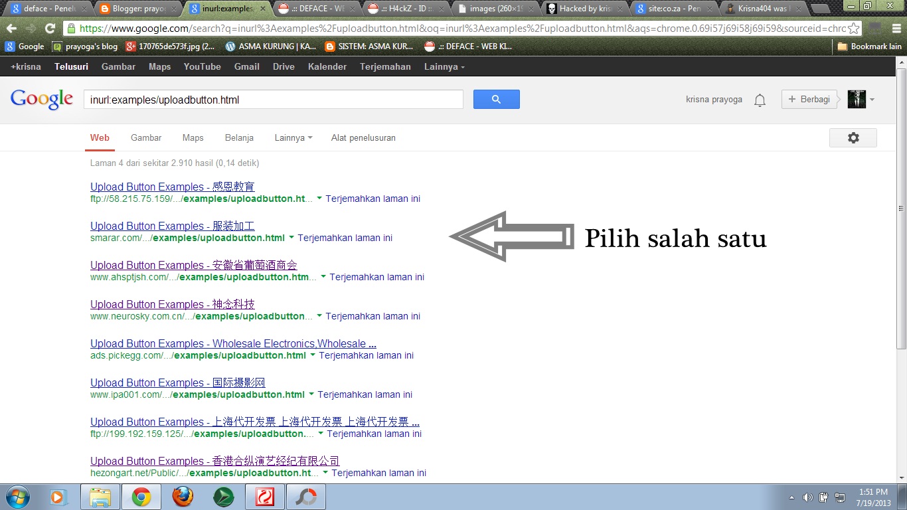Switch to the Hacked by kris tab
The image size is (907, 510).
pyautogui.click(x=584, y=9)
